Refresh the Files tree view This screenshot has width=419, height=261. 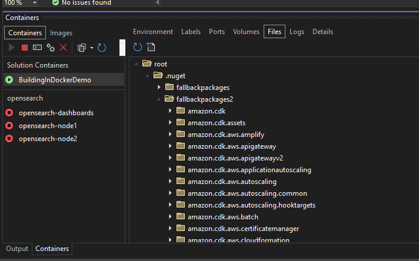tap(137, 47)
